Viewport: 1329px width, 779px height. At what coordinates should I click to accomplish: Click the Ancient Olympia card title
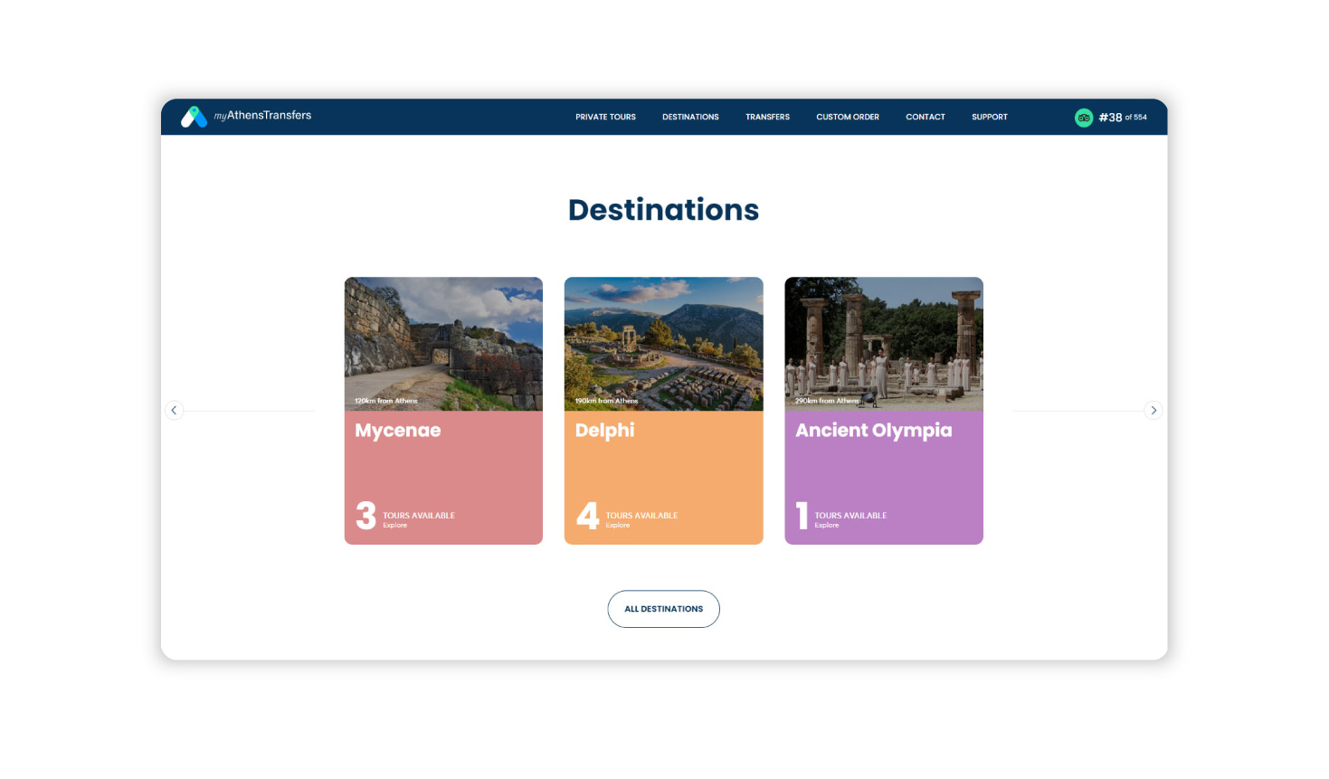(873, 431)
